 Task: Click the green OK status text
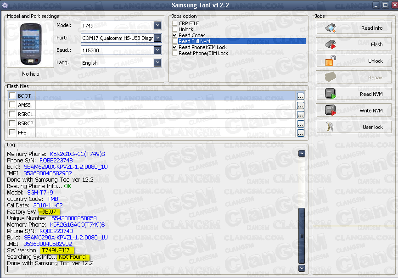point(67,186)
